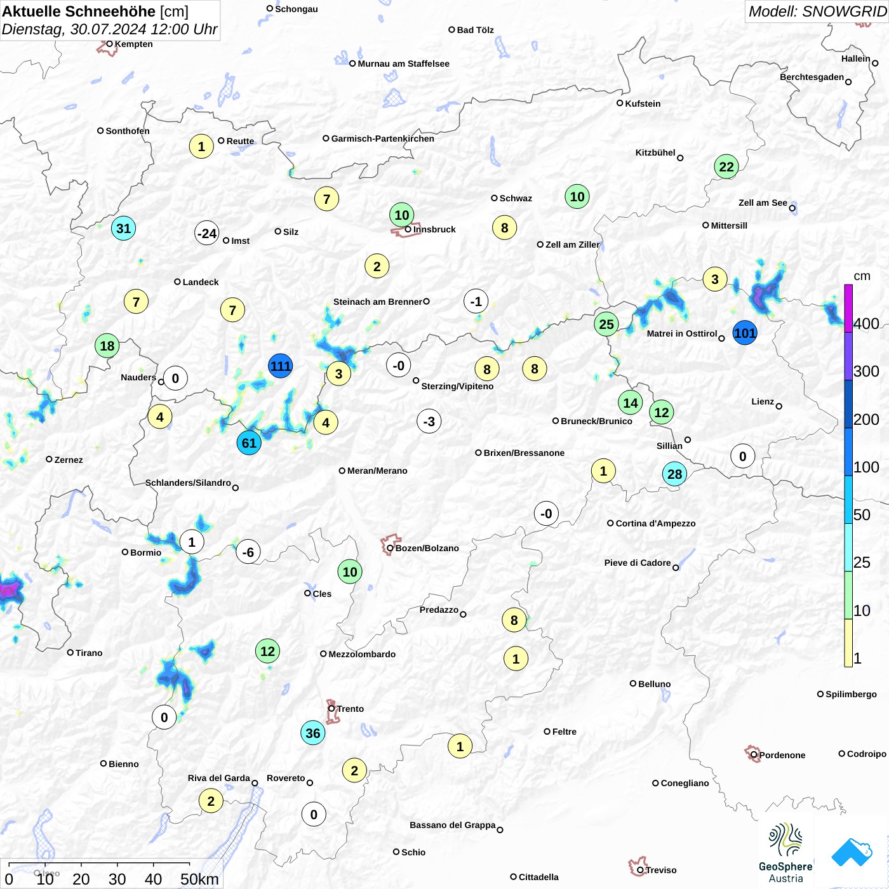
Task: Select the -3 station marker
Action: (x=429, y=421)
